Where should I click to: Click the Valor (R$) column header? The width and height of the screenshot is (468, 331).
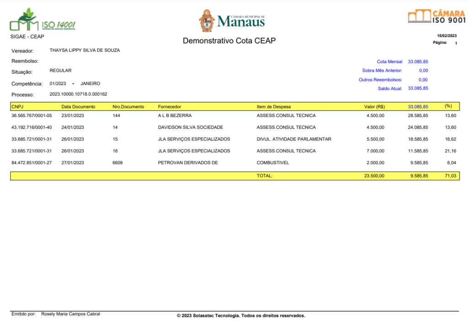(x=374, y=107)
